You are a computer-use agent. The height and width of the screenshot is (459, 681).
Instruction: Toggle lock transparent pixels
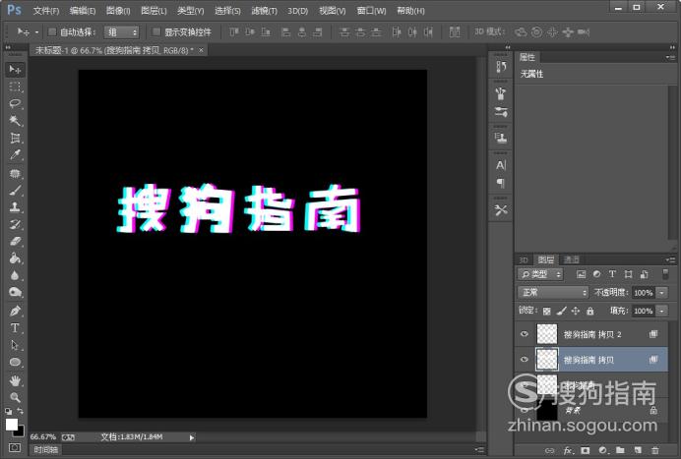[x=547, y=311]
